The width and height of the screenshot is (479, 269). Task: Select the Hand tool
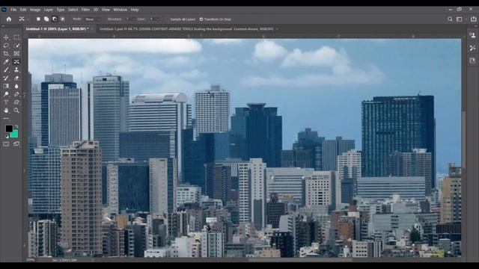[6, 111]
